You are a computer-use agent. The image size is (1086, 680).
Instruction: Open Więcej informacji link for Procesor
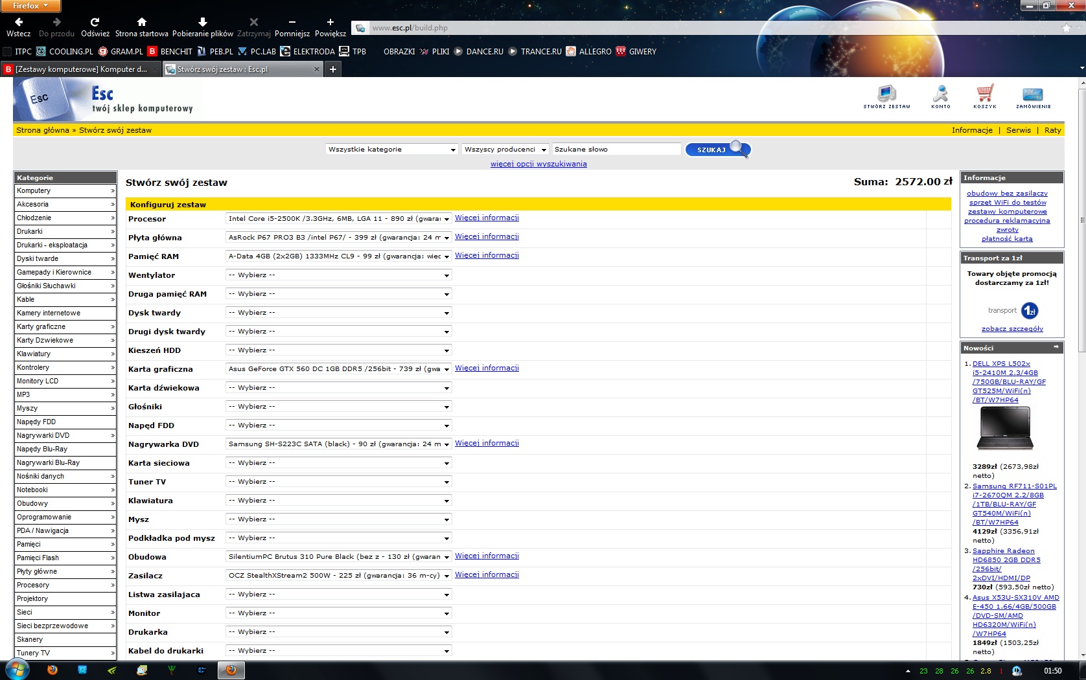coord(487,218)
